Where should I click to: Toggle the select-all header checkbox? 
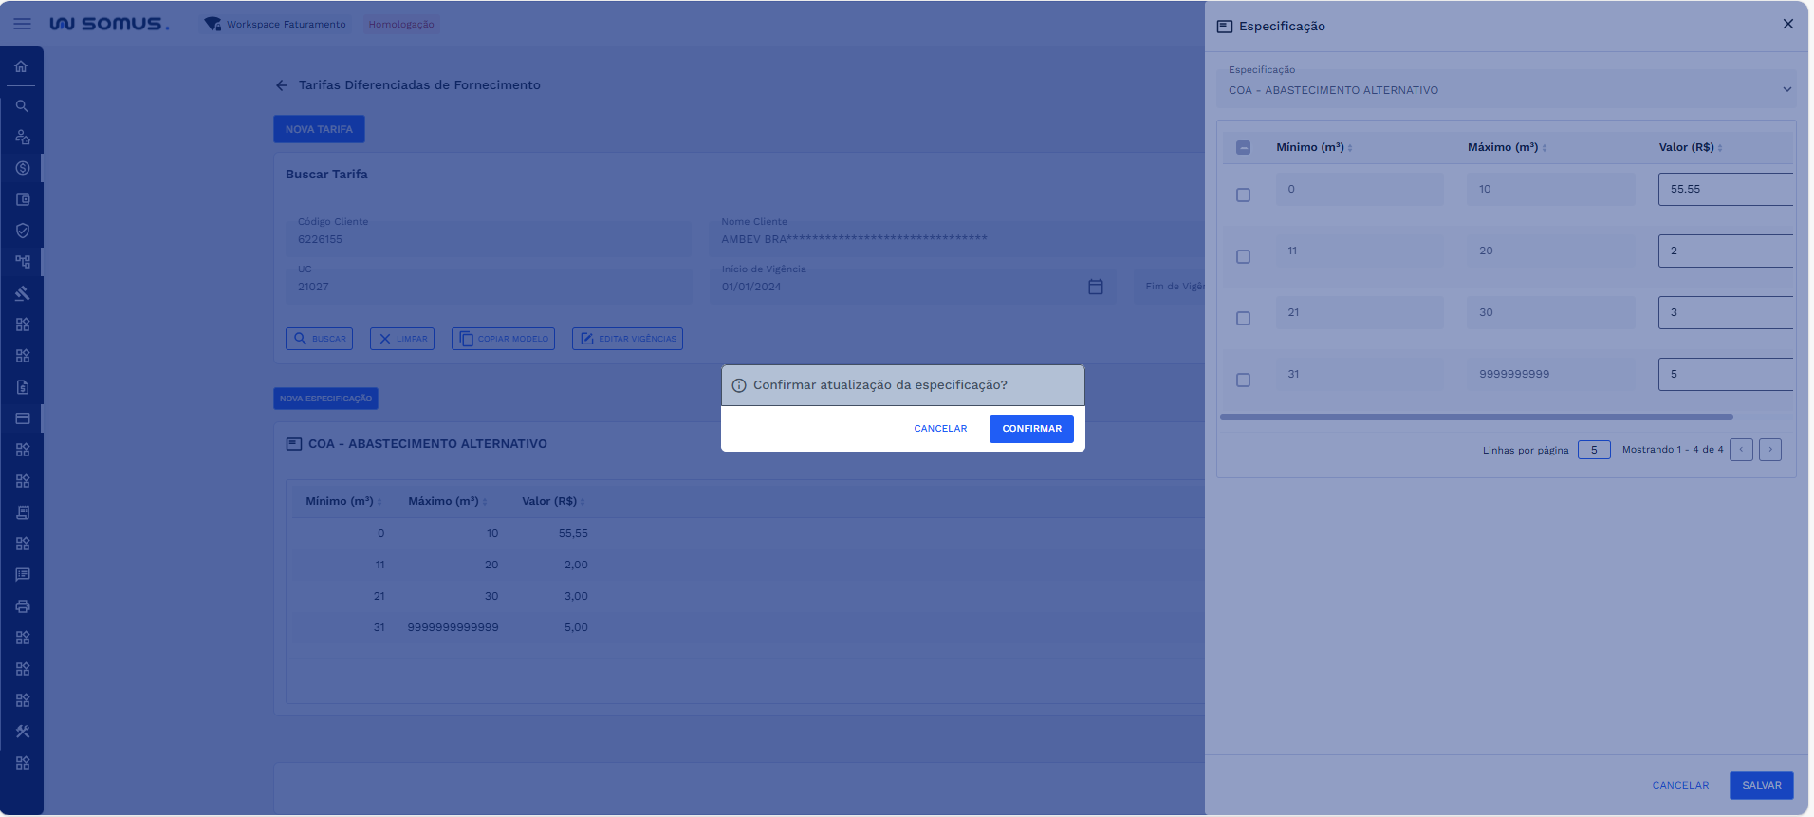(1243, 147)
